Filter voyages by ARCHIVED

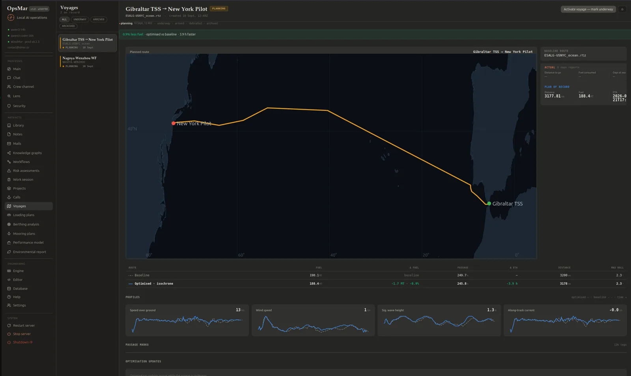[68, 26]
